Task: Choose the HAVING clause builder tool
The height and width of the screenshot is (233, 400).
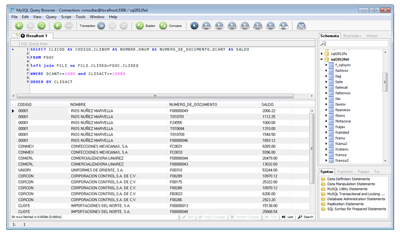Action: click(x=258, y=26)
